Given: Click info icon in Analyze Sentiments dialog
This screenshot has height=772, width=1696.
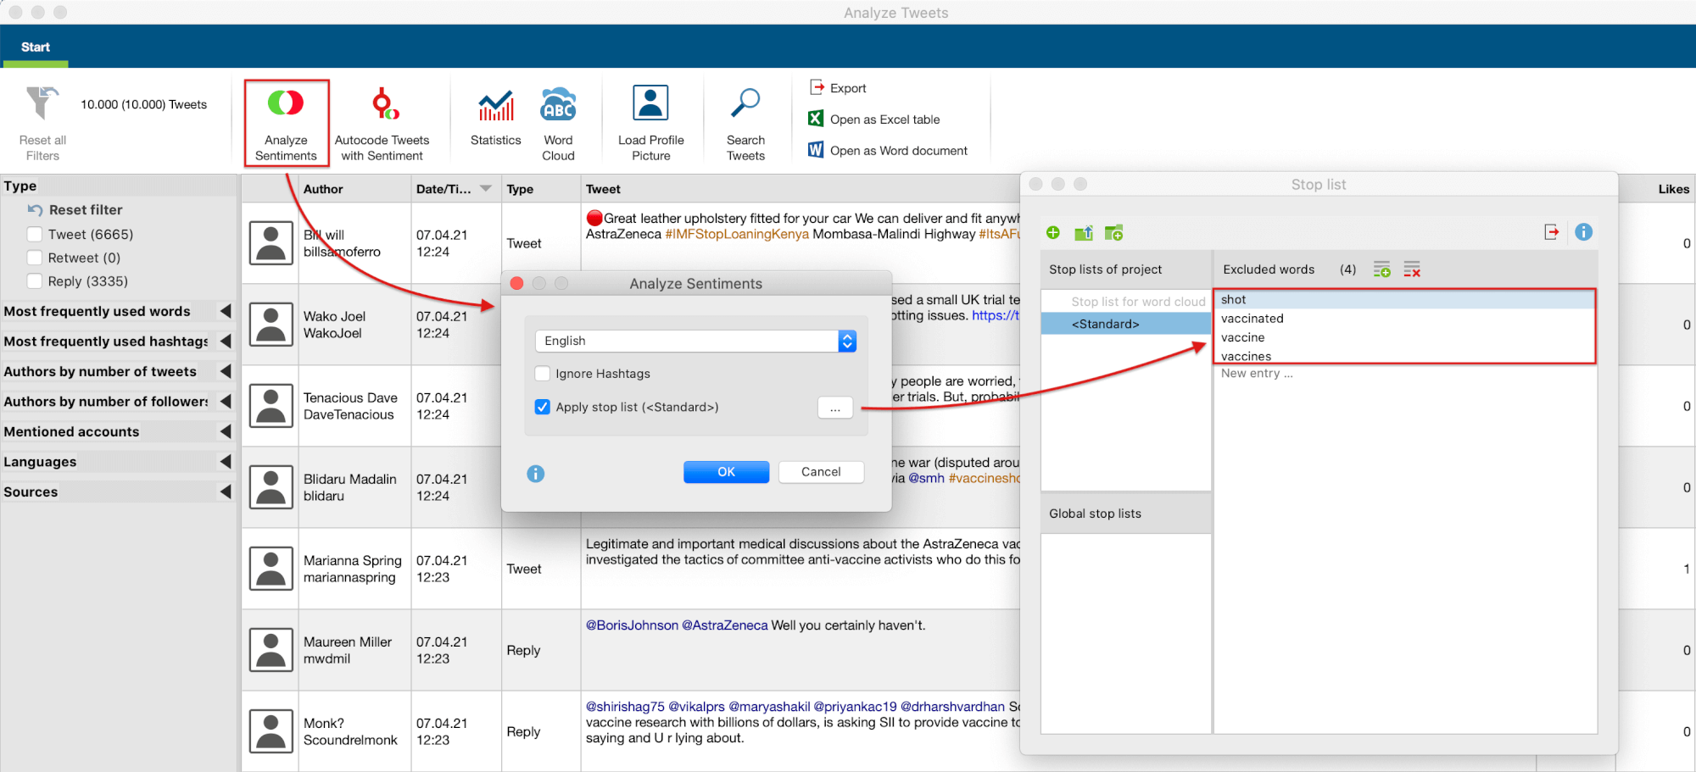Looking at the screenshot, I should (535, 474).
